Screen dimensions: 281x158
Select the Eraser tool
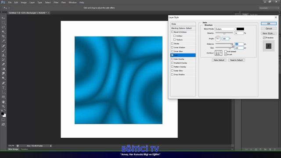point(3,65)
